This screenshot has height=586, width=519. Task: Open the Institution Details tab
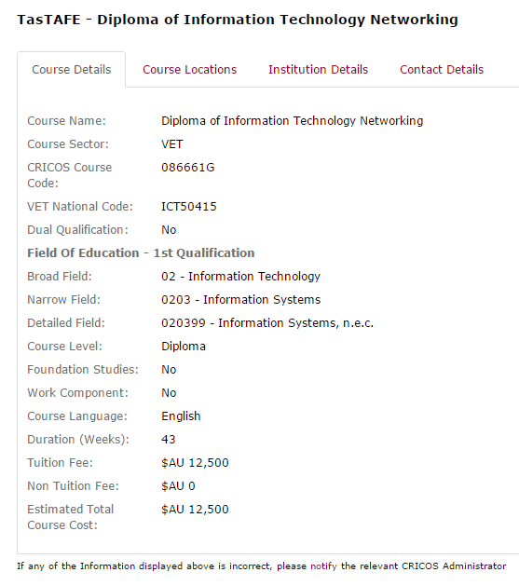coord(319,70)
